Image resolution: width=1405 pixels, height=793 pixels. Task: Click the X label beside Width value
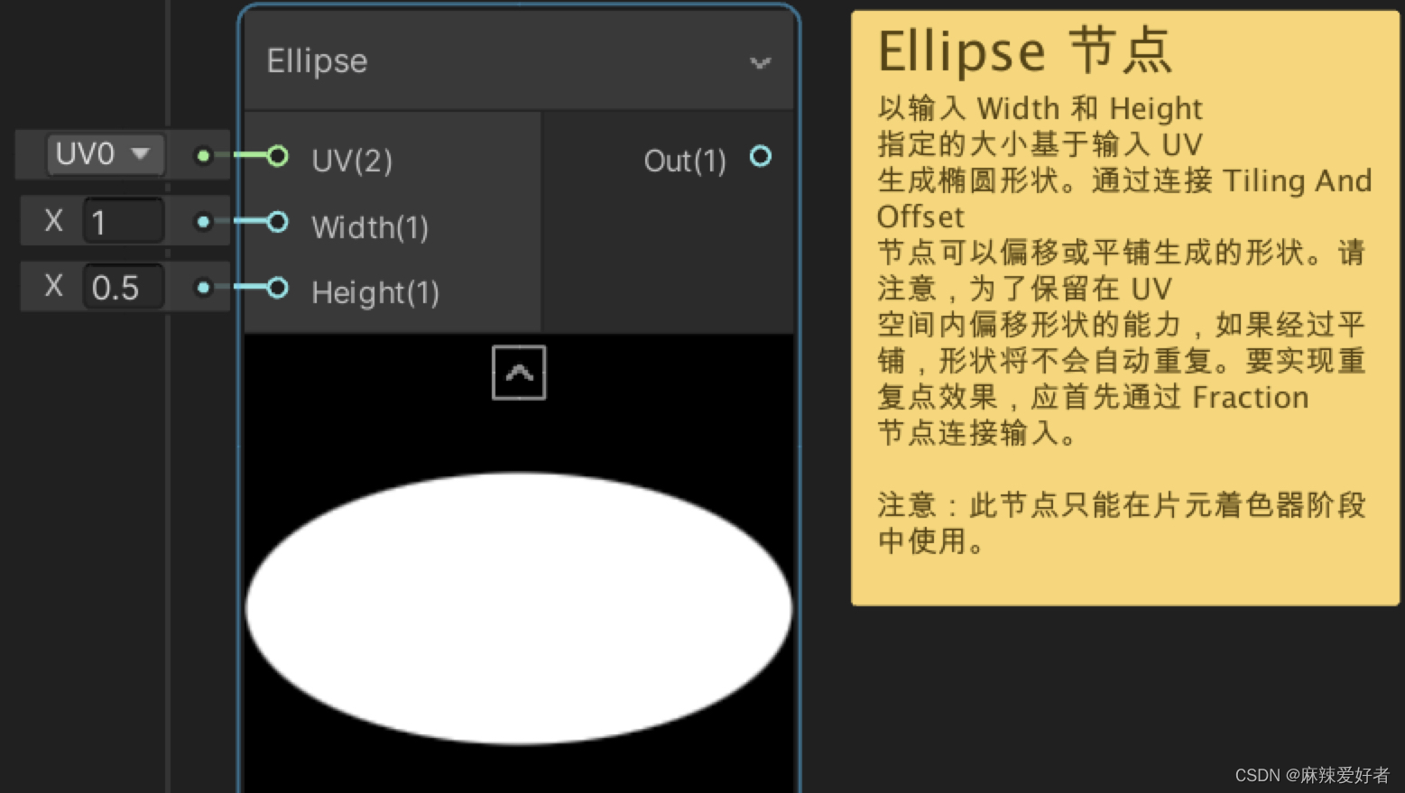[54, 221]
